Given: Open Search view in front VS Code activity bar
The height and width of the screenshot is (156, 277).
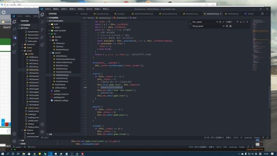Looking at the screenshot, I should [42, 22].
